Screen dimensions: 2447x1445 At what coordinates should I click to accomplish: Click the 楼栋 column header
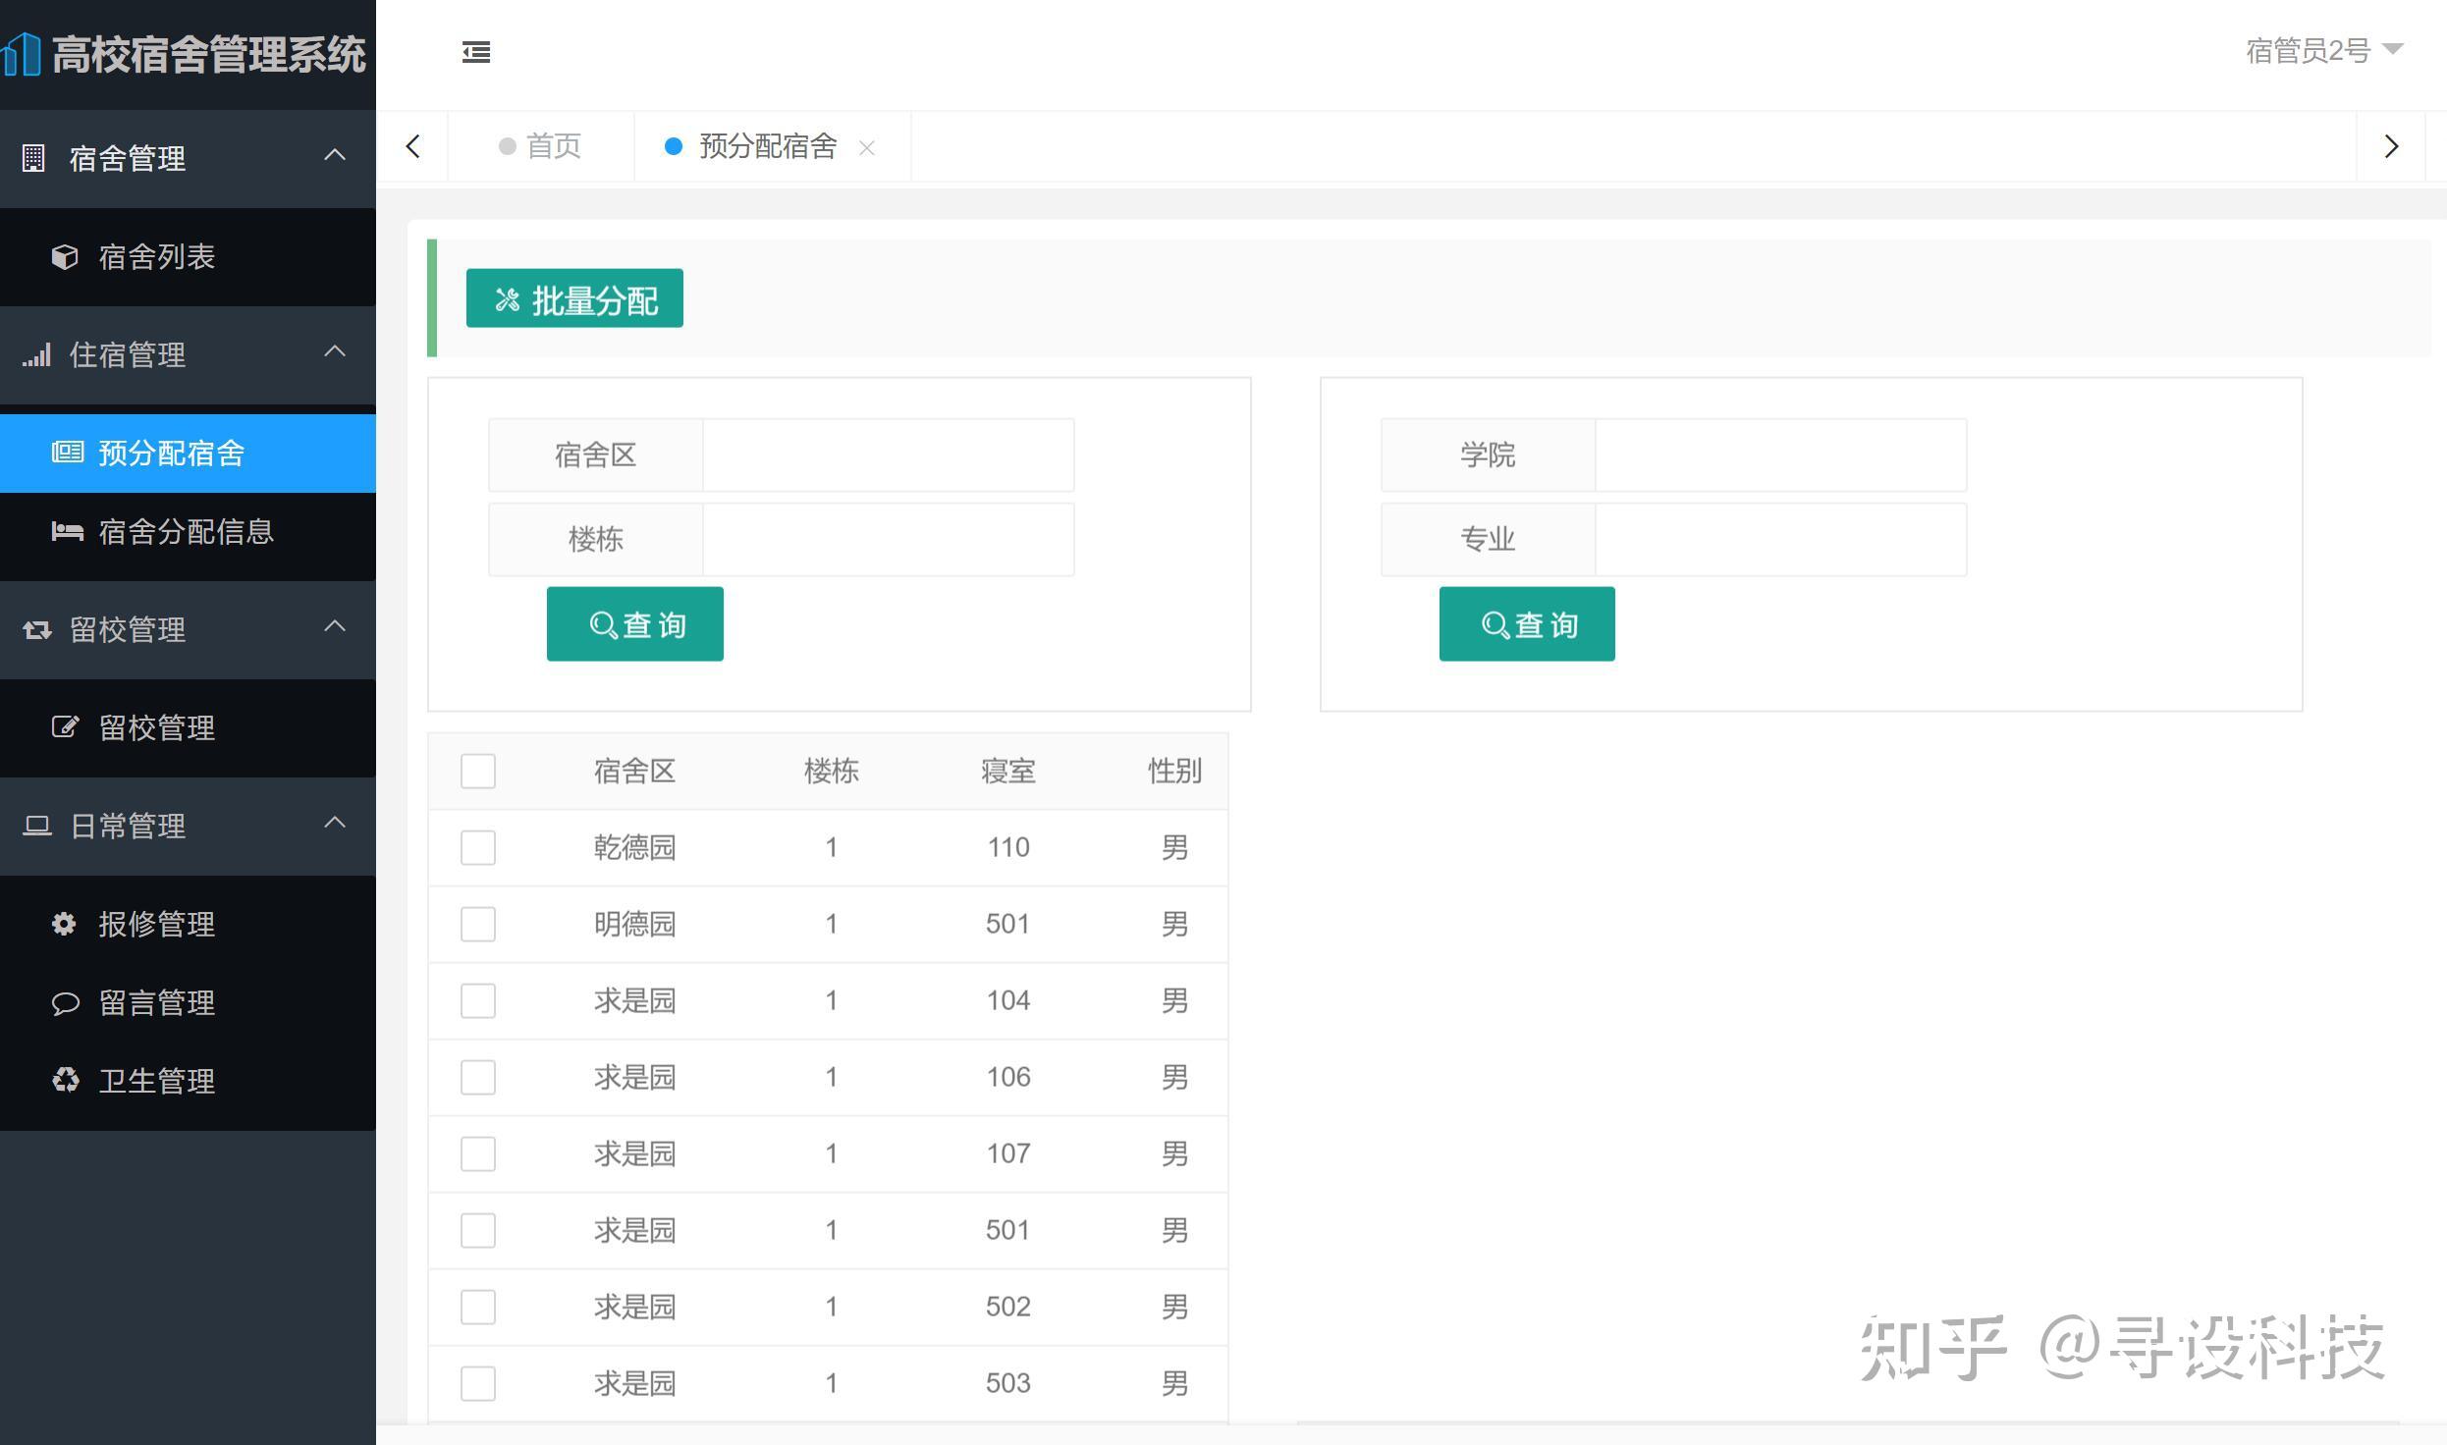pos(832,771)
